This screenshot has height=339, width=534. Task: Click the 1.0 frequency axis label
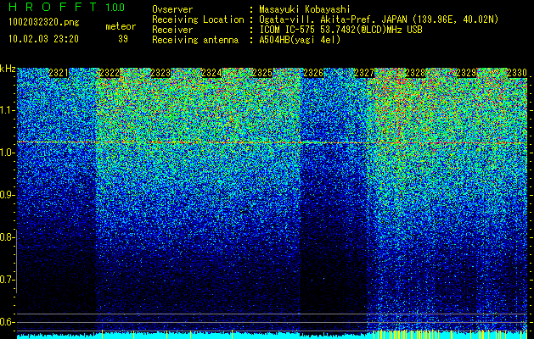click(x=8, y=153)
